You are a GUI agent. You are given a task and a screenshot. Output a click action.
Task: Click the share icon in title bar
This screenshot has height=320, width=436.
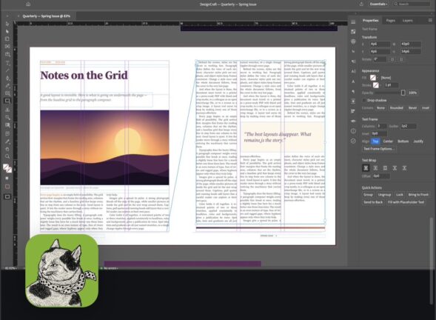point(361,4)
